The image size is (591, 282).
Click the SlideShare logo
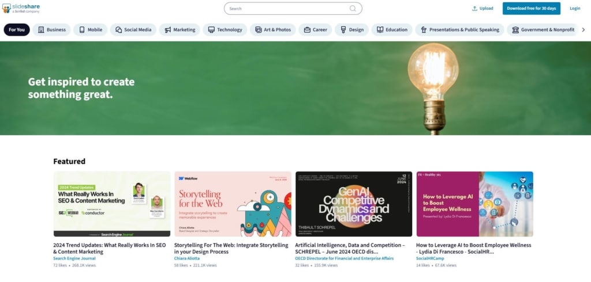pyautogui.click(x=21, y=8)
